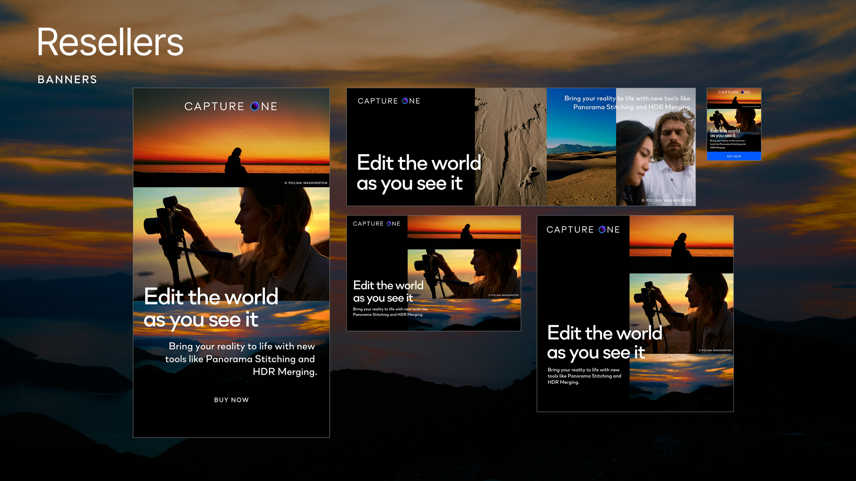This screenshot has width=856, height=481.
Task: Select the "BANNERS" section label
Action: [67, 80]
